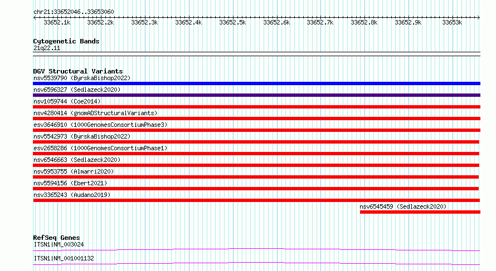
Task: Open the nsv4280414 gnomADStructuralVariants label
Action: pos(95,113)
